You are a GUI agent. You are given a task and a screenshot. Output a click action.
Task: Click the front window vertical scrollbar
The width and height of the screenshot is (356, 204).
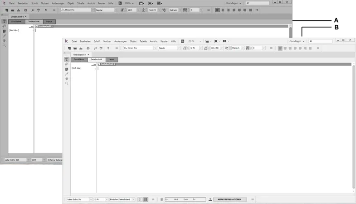pyautogui.click(x=354, y=127)
